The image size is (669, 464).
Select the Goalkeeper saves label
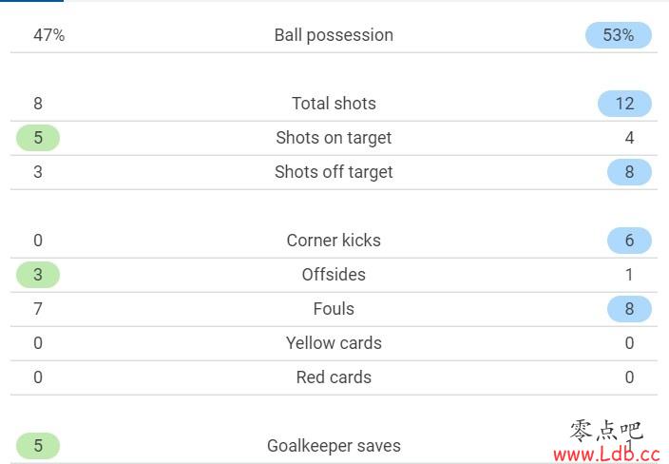334,446
